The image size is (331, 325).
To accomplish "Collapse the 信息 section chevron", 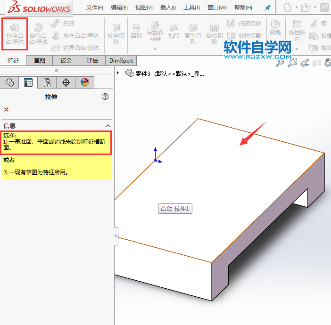I will pyautogui.click(x=108, y=126).
